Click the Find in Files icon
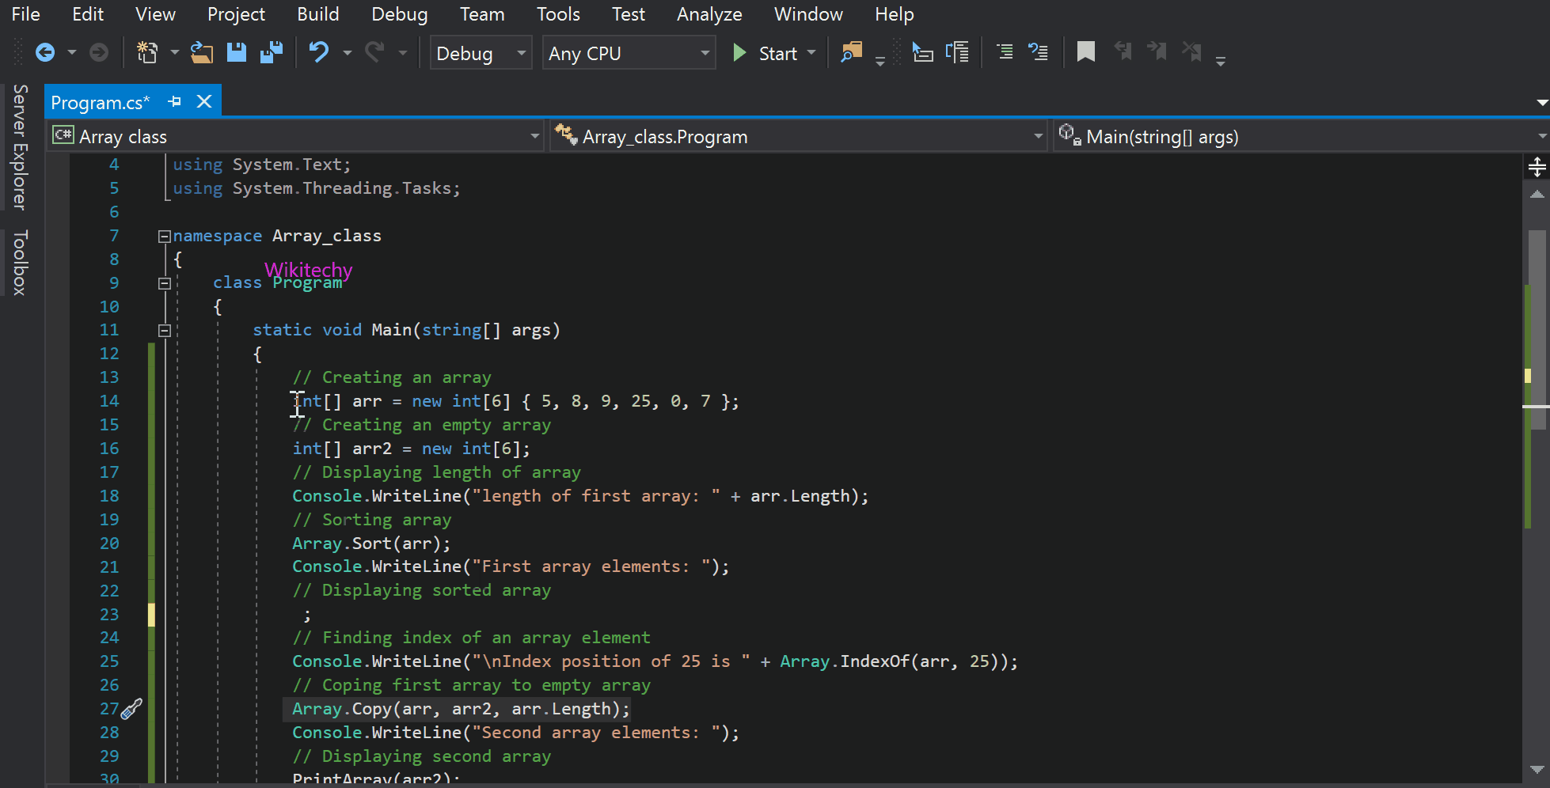Screen dimensions: 1550x788 click(x=852, y=53)
